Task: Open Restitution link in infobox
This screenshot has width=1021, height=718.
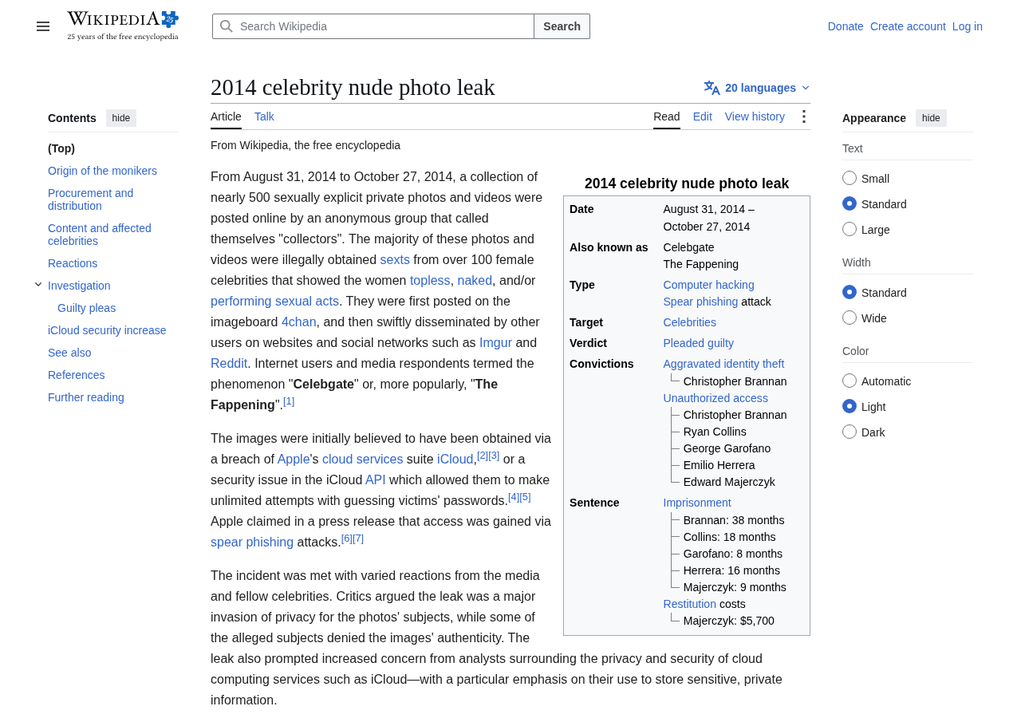Action: coord(689,604)
